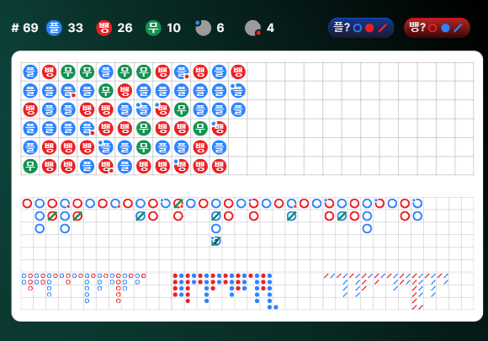Click the red slash inside the '플?' button
Viewport: 488px width, 341px height.
tap(383, 29)
